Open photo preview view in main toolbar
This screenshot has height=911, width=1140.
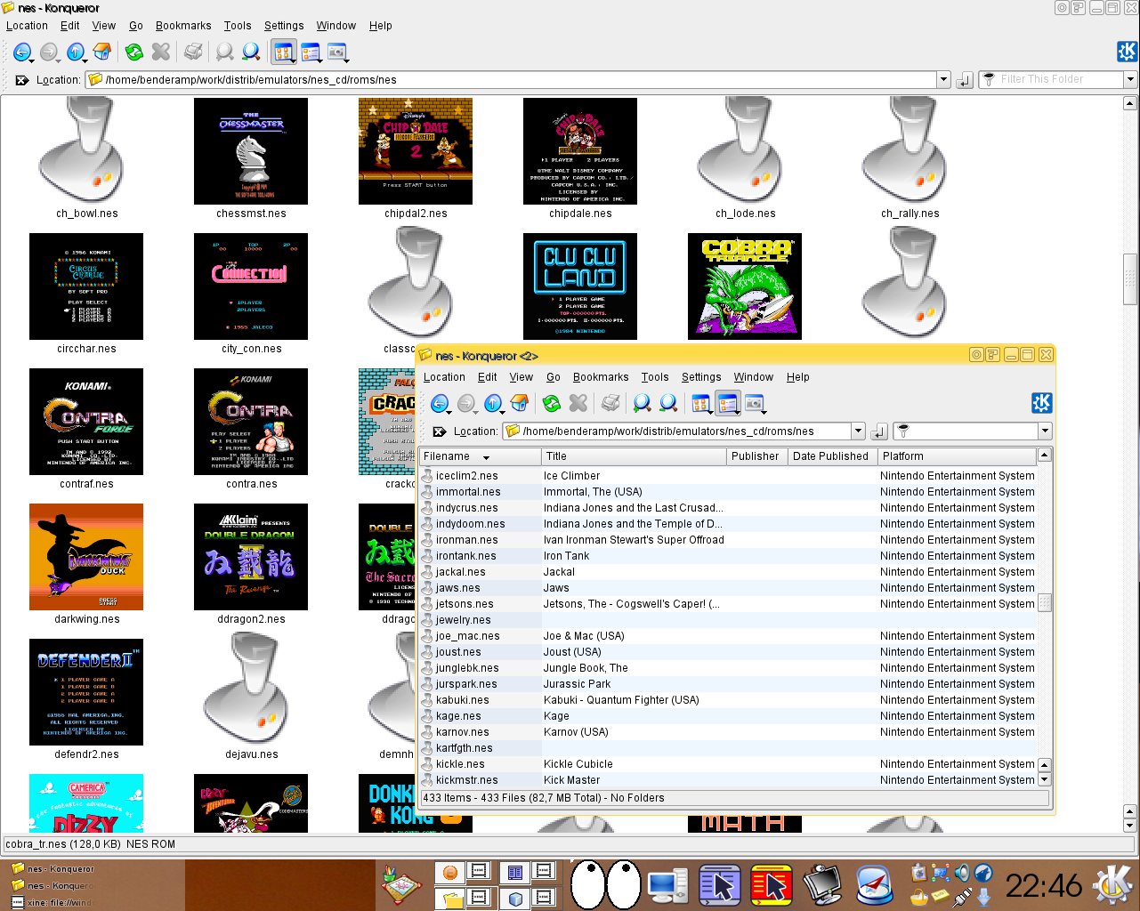point(337,52)
